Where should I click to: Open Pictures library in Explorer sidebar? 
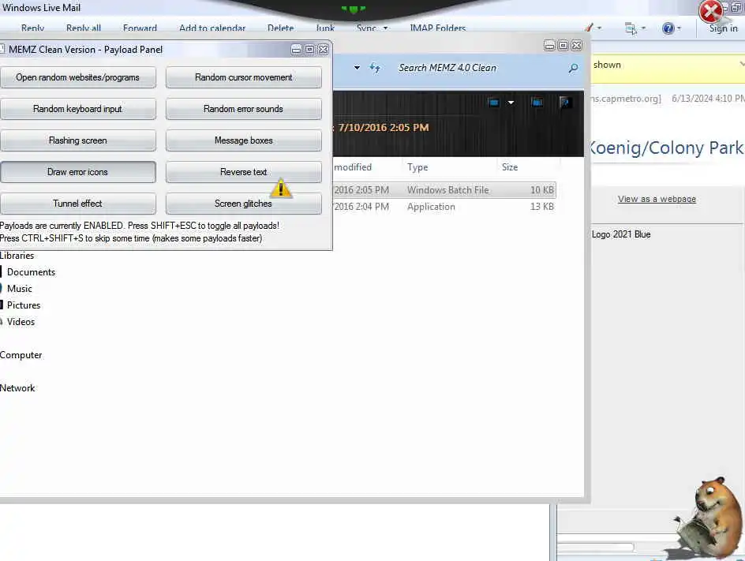pos(24,305)
